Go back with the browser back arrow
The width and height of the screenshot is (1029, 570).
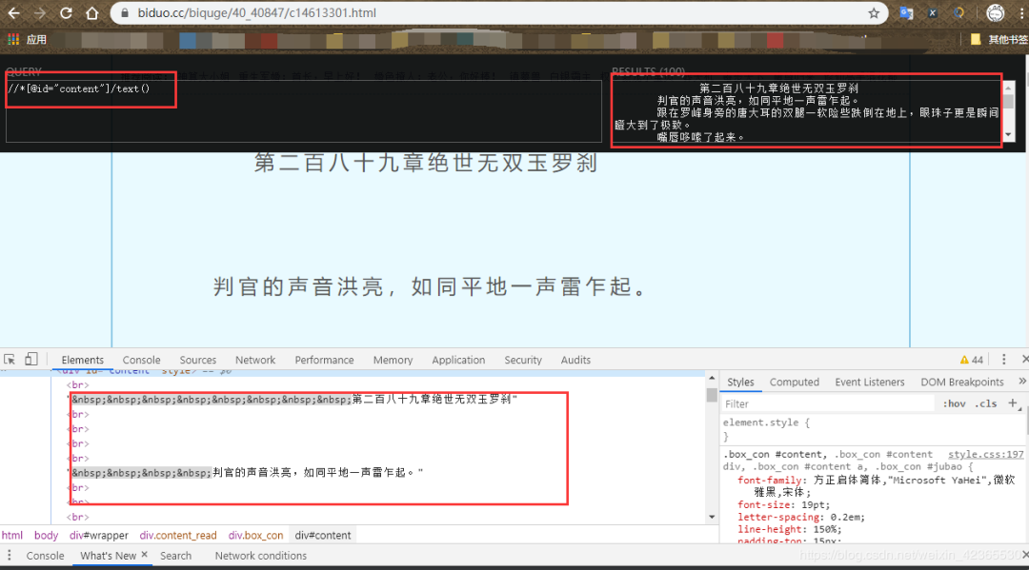click(x=13, y=13)
